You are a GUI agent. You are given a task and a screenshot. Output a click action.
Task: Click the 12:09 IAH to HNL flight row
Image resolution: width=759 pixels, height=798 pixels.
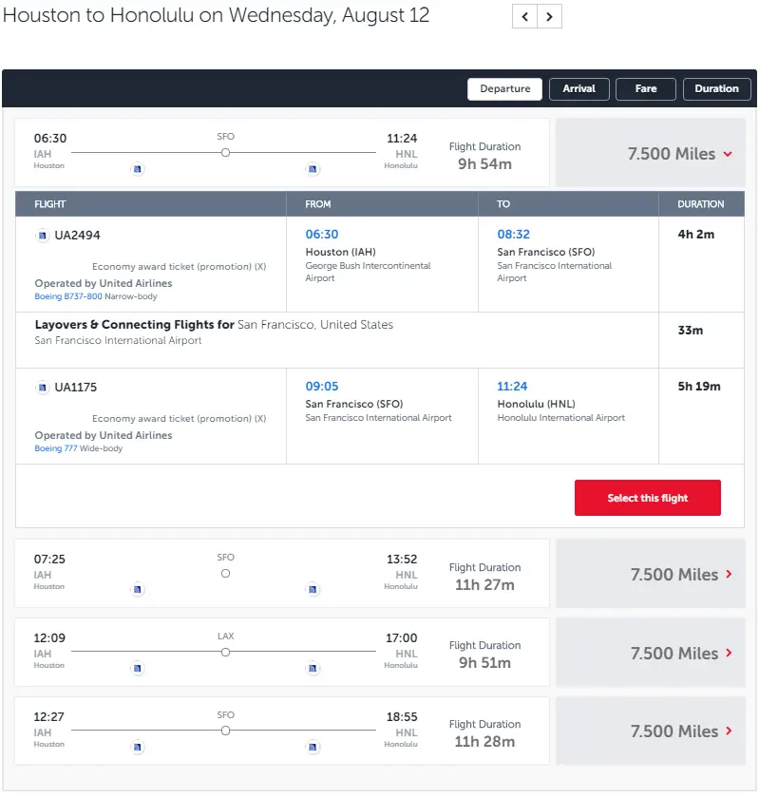point(282,652)
